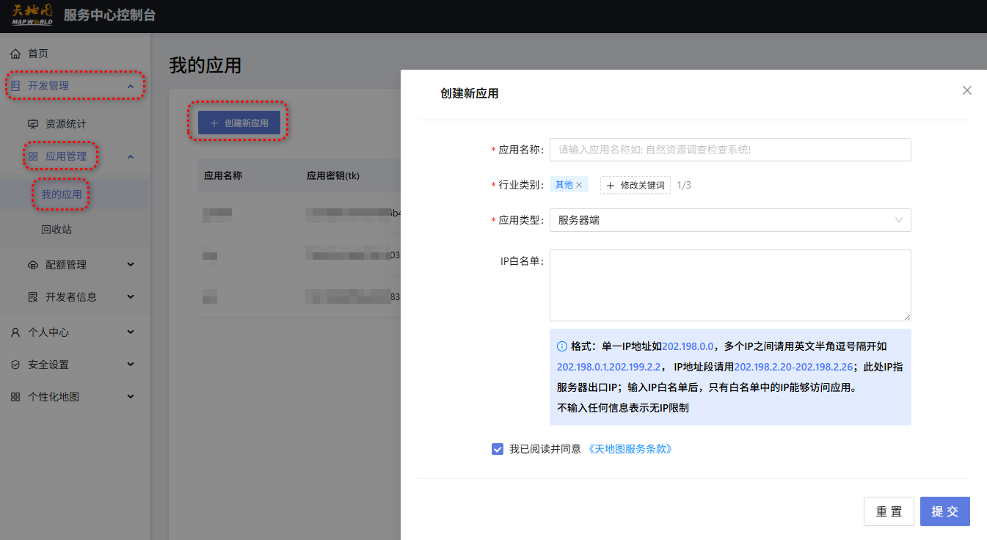Click into the 应用名称 input field

tap(730, 149)
